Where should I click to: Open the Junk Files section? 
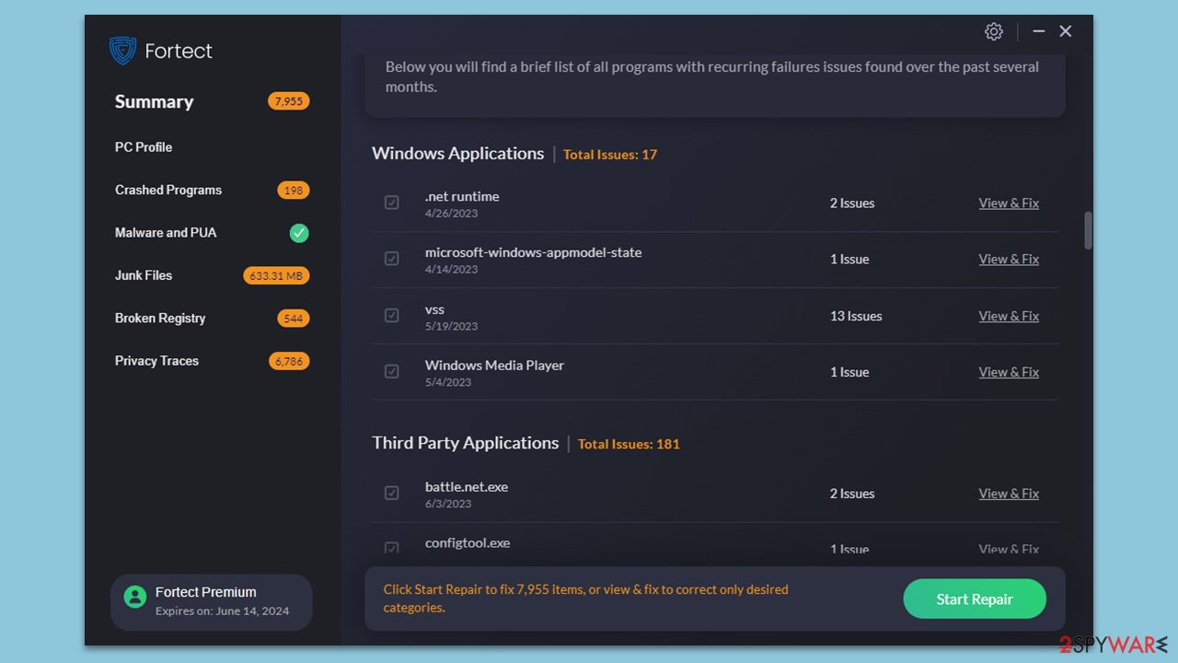144,275
